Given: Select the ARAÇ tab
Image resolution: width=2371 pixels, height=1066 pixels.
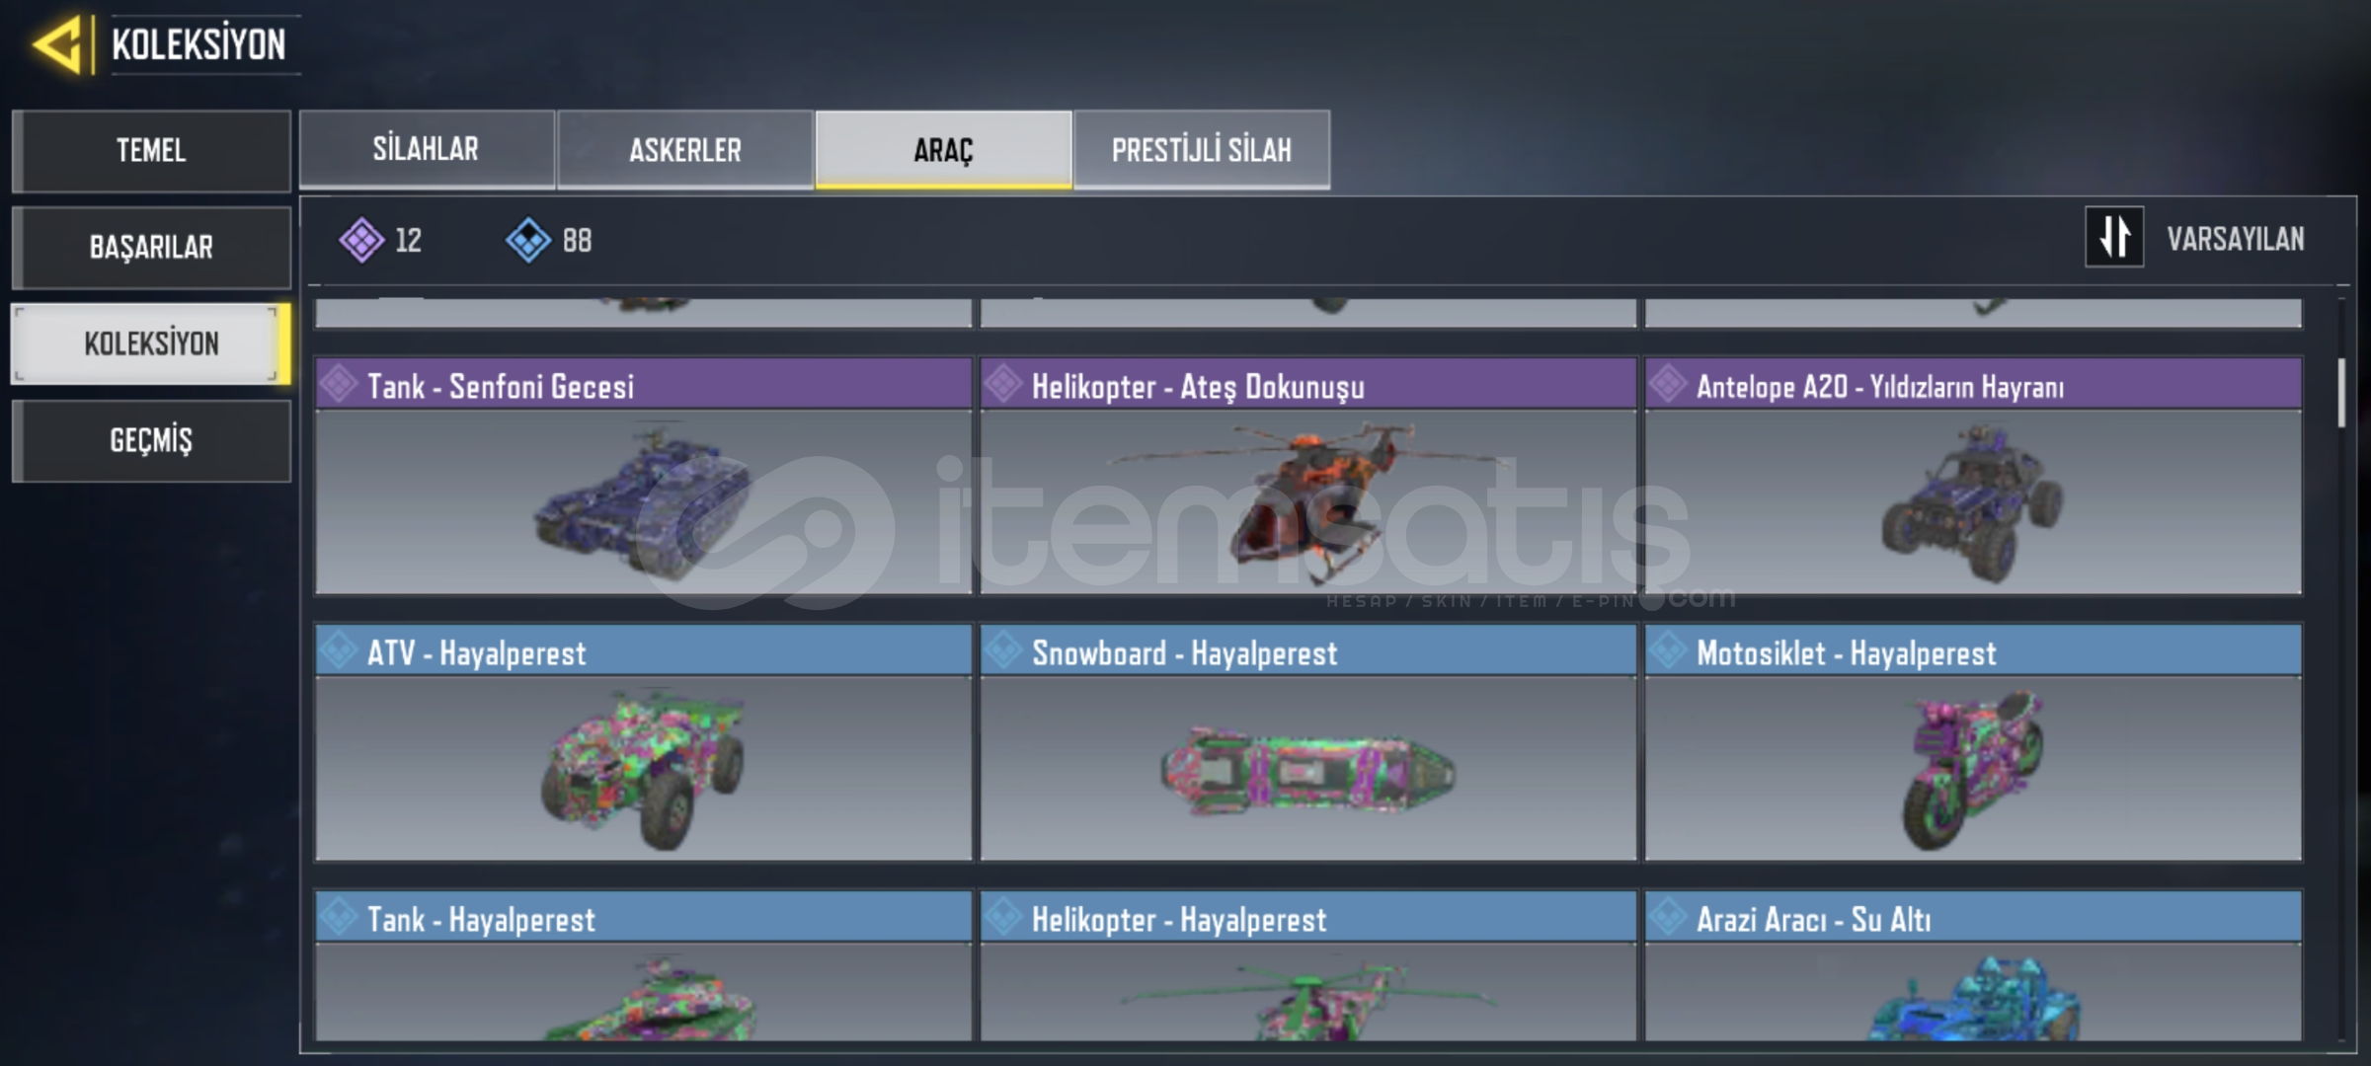Looking at the screenshot, I should pyautogui.click(x=943, y=149).
